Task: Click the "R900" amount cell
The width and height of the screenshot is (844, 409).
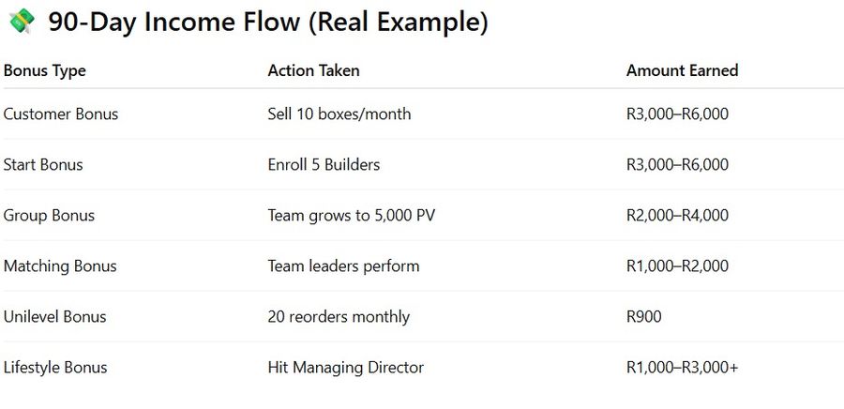Action: click(x=643, y=317)
